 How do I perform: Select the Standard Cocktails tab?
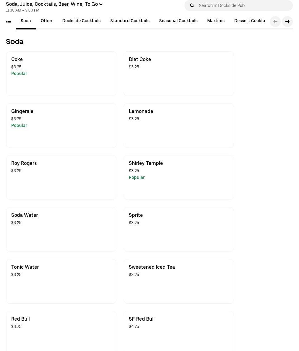(x=130, y=21)
